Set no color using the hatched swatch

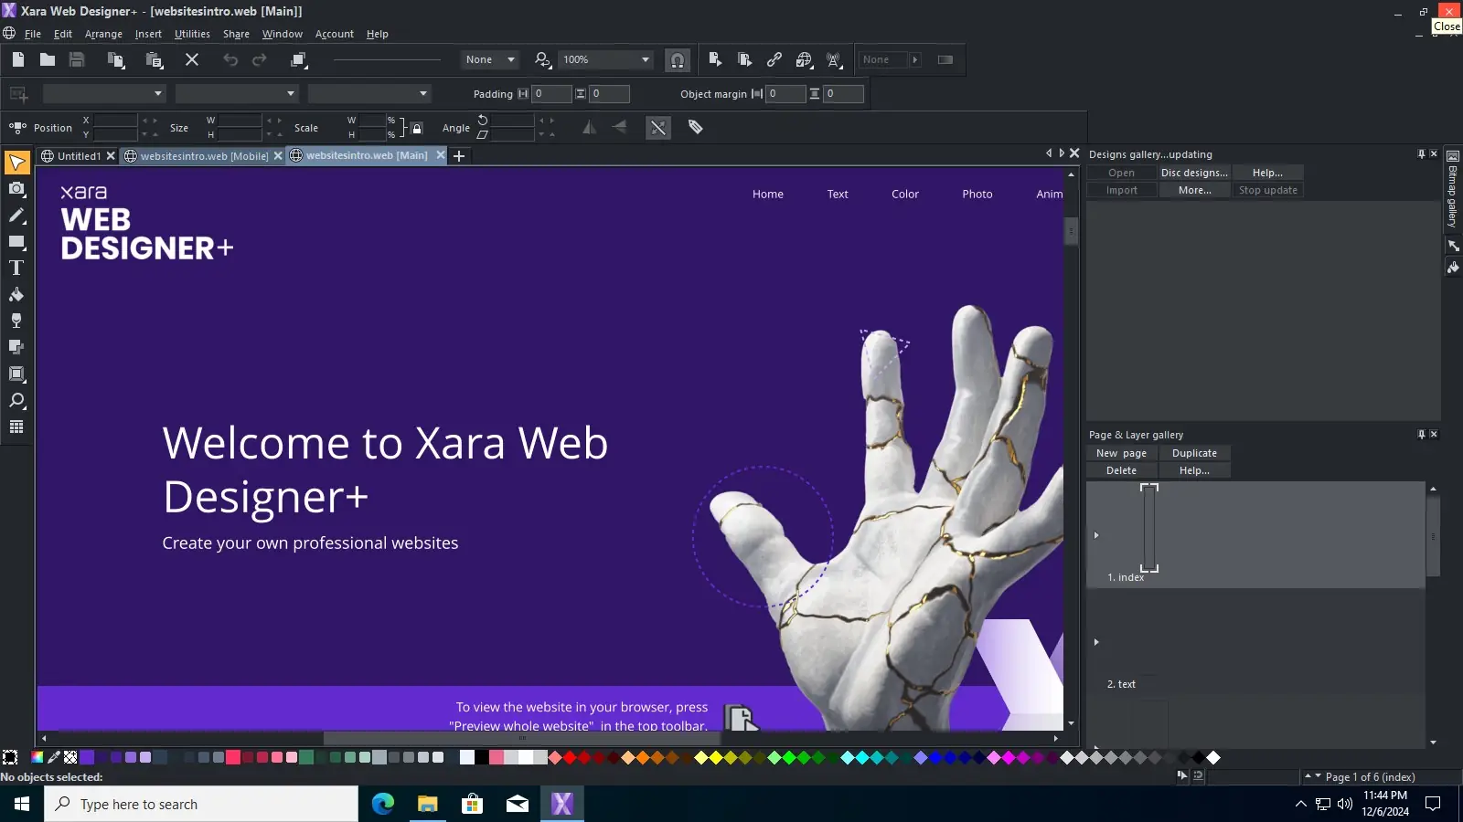pos(70,757)
